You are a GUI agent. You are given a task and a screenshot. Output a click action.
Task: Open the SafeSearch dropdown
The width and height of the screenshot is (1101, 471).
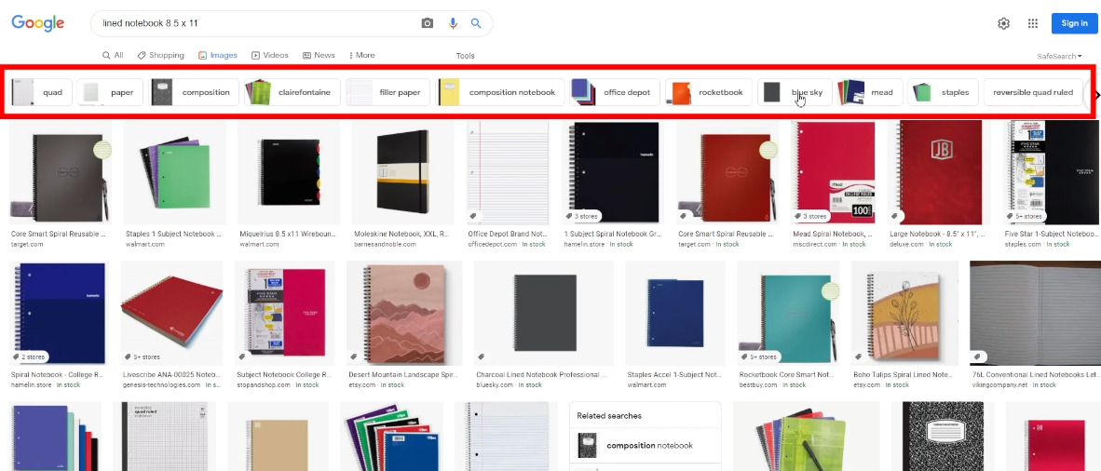coord(1059,56)
